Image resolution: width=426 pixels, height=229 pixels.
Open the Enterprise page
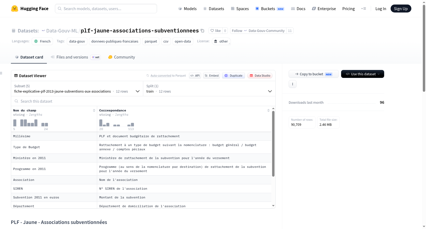324,9
